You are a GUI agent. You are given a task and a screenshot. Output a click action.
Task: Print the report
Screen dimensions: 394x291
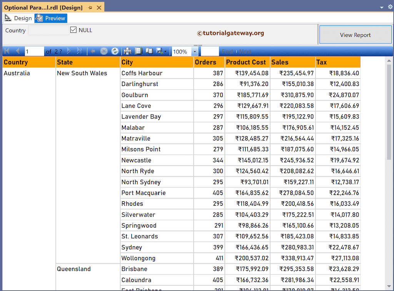click(127, 51)
